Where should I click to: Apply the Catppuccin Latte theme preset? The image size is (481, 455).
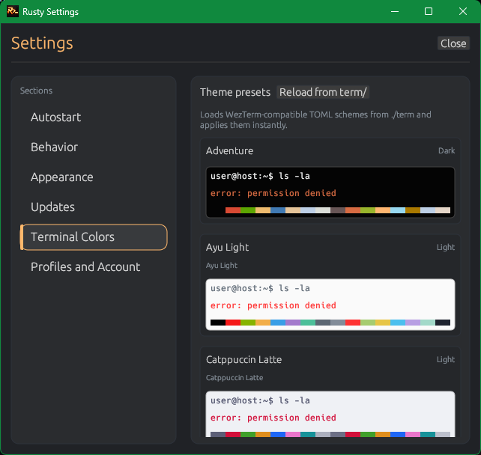pos(330,392)
